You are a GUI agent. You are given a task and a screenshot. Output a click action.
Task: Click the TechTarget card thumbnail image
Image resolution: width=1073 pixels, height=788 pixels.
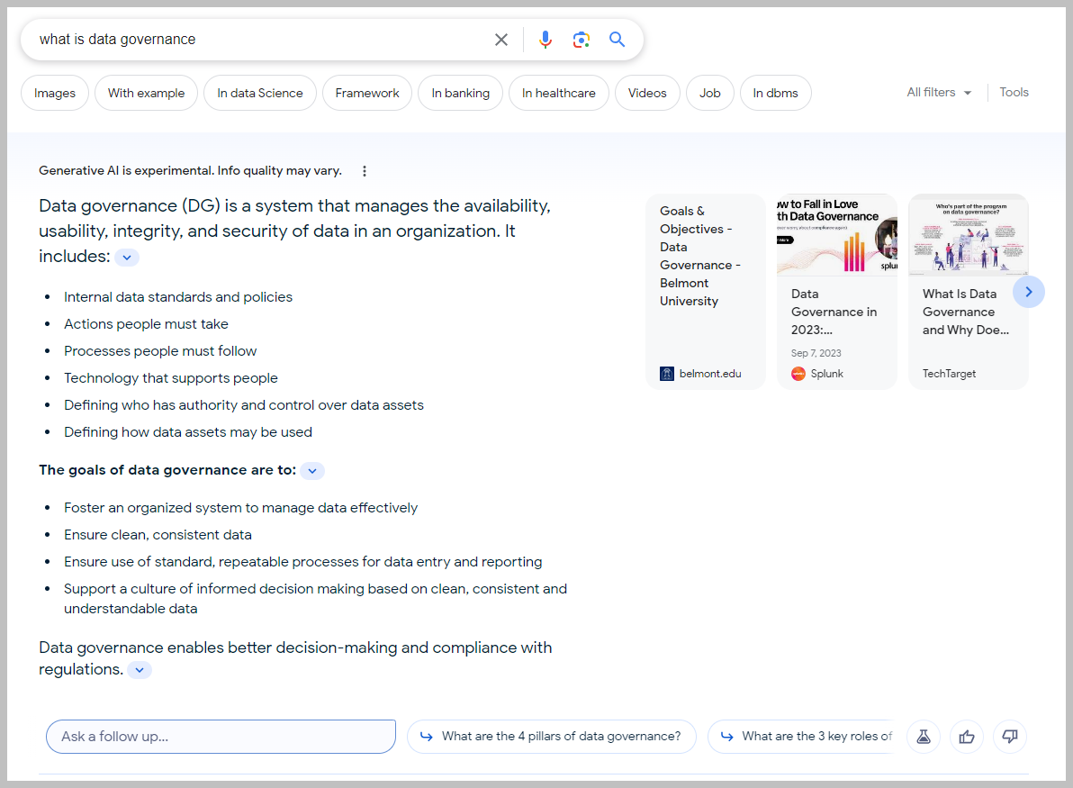(969, 235)
